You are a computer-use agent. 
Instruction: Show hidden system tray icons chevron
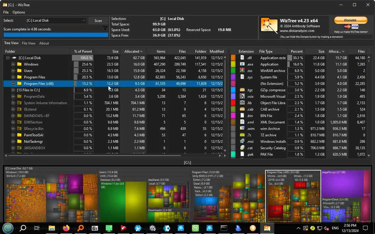299,228
